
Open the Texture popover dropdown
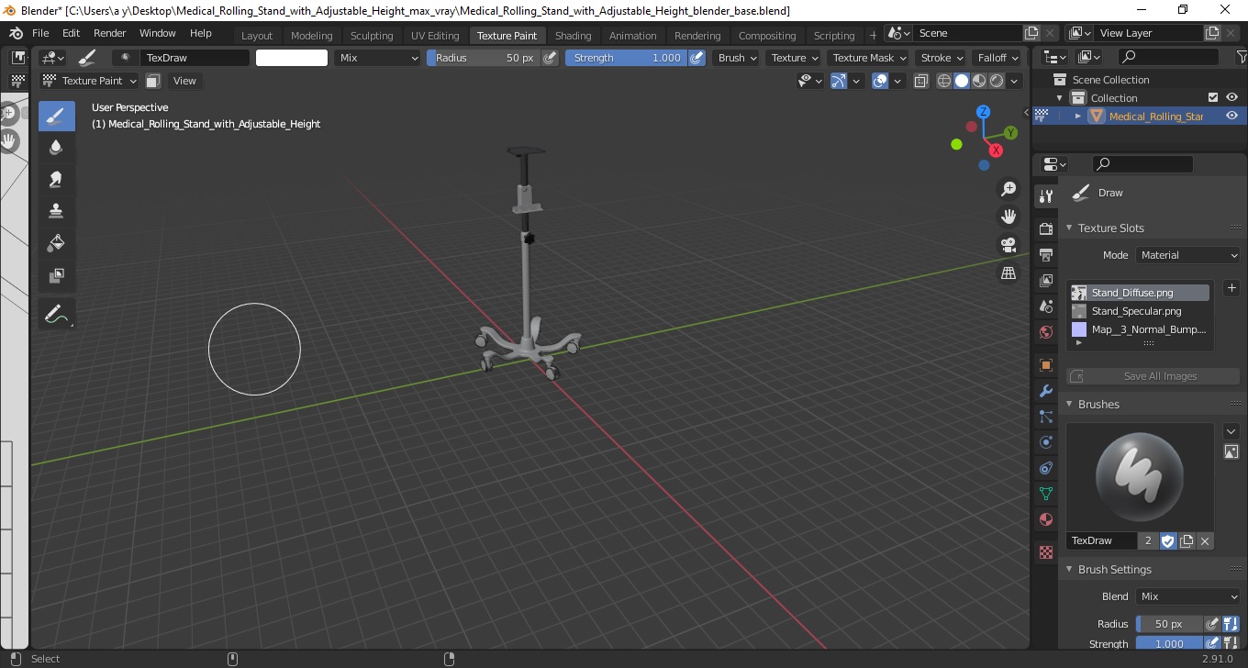pos(795,58)
